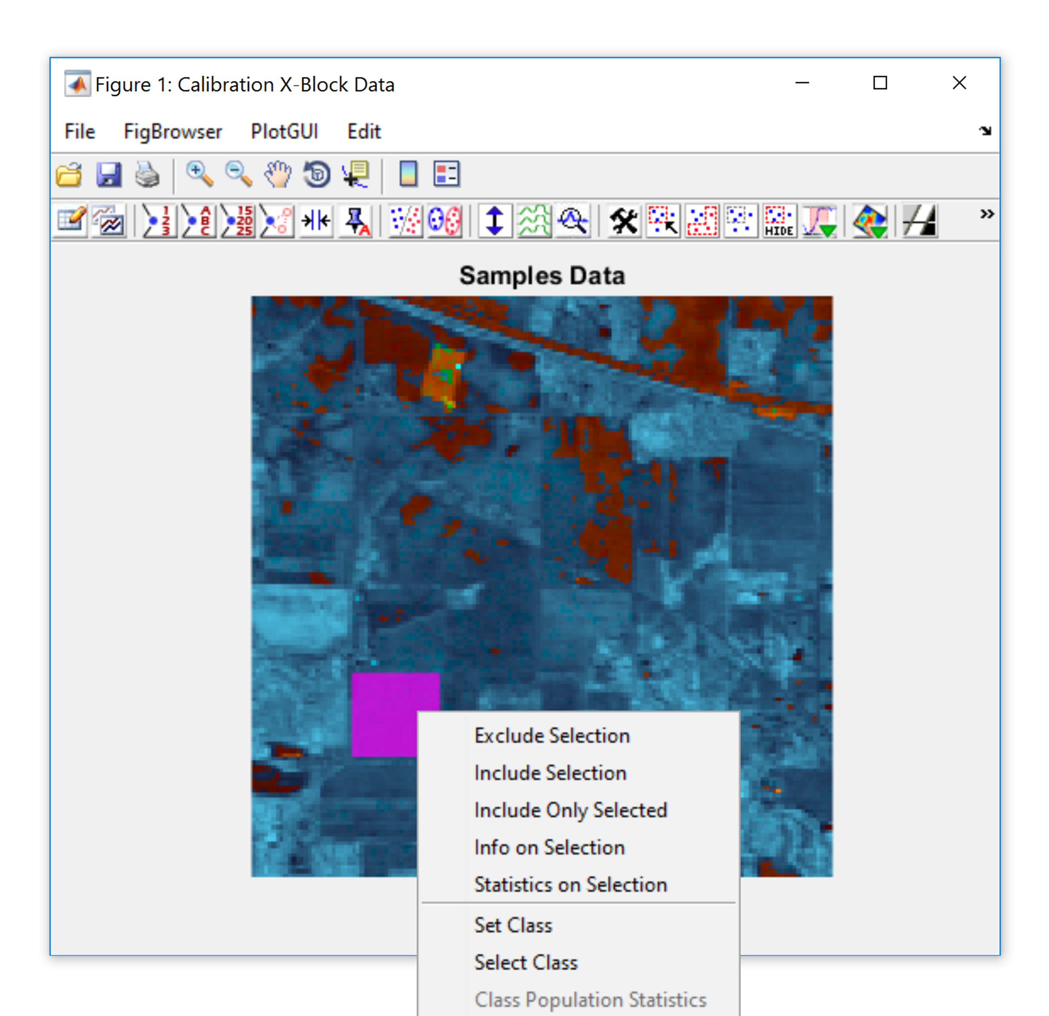The image size is (1049, 1016).
Task: Toggle the insert legend icon
Action: [446, 175]
